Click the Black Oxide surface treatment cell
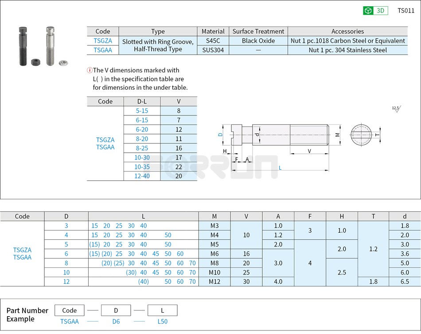 pos(258,40)
